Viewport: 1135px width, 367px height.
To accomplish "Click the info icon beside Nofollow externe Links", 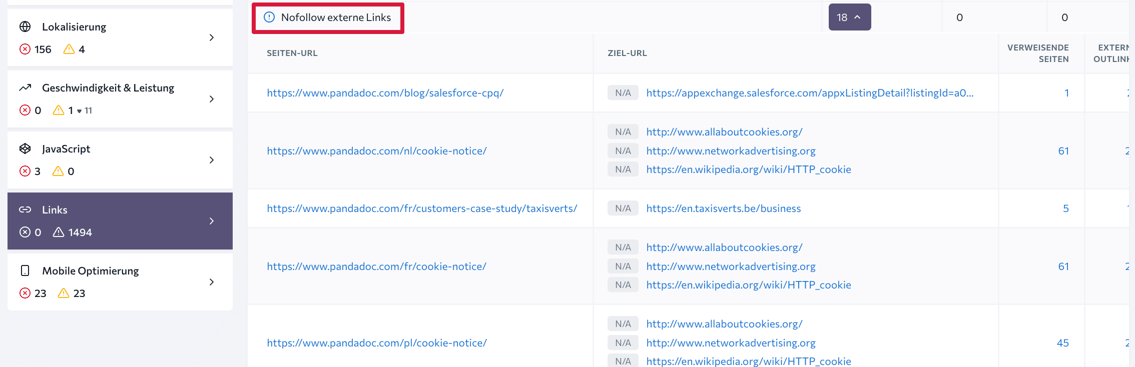I will coord(269,17).
